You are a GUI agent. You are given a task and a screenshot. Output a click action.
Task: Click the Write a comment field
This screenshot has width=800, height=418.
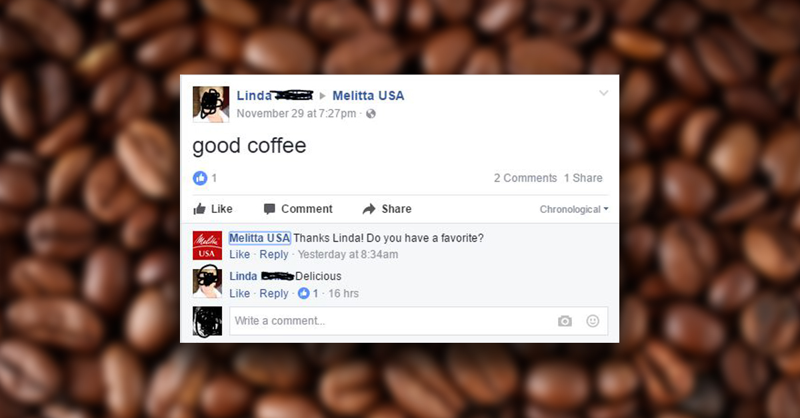(x=418, y=321)
